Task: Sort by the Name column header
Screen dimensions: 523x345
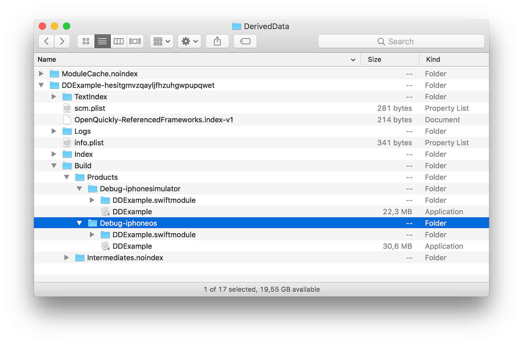Action: 197,59
